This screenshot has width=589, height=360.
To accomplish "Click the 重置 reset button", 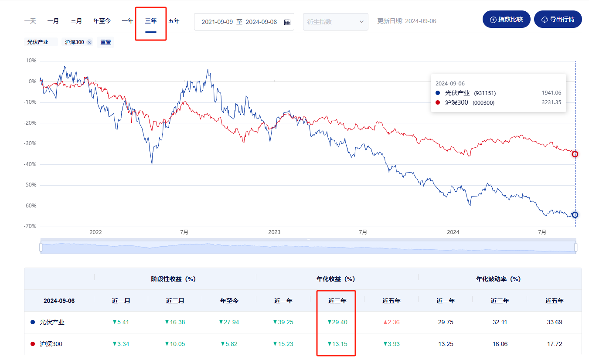I will (106, 42).
